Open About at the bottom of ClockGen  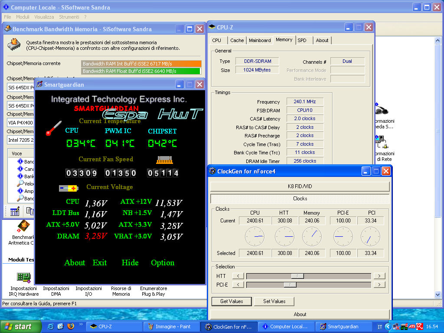point(300,314)
